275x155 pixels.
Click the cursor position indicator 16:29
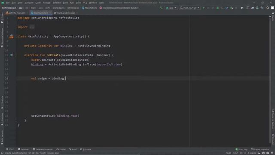(229, 153)
